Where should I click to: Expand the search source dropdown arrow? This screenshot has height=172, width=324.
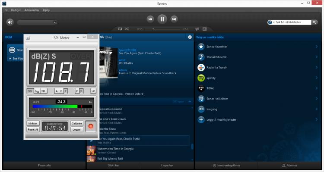(x=274, y=22)
